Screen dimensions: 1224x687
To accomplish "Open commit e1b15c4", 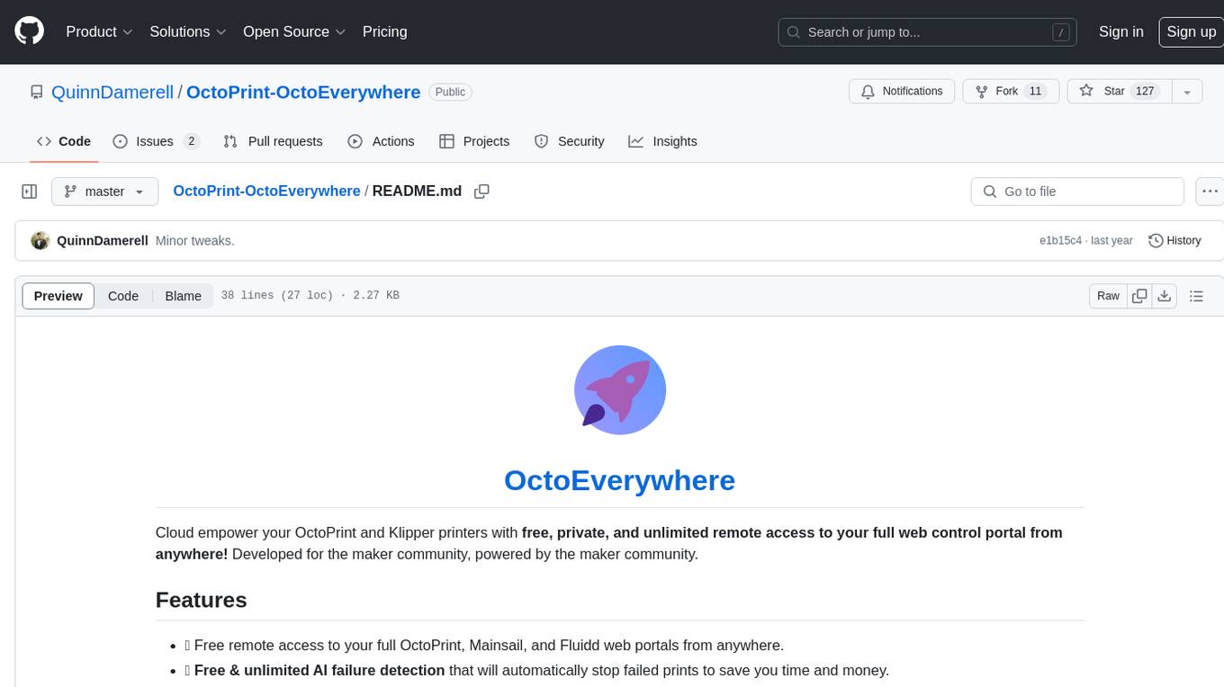I will pyautogui.click(x=1060, y=241).
